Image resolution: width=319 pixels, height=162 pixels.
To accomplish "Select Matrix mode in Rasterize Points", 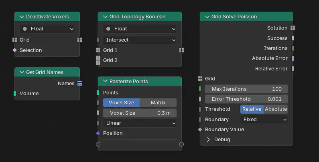I will [158, 102].
